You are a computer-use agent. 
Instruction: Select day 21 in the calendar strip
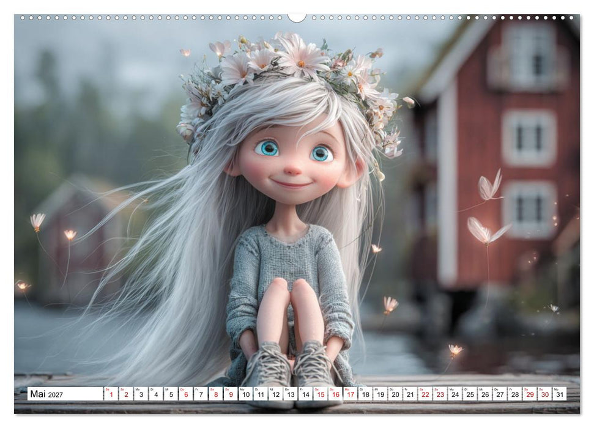click(x=410, y=394)
